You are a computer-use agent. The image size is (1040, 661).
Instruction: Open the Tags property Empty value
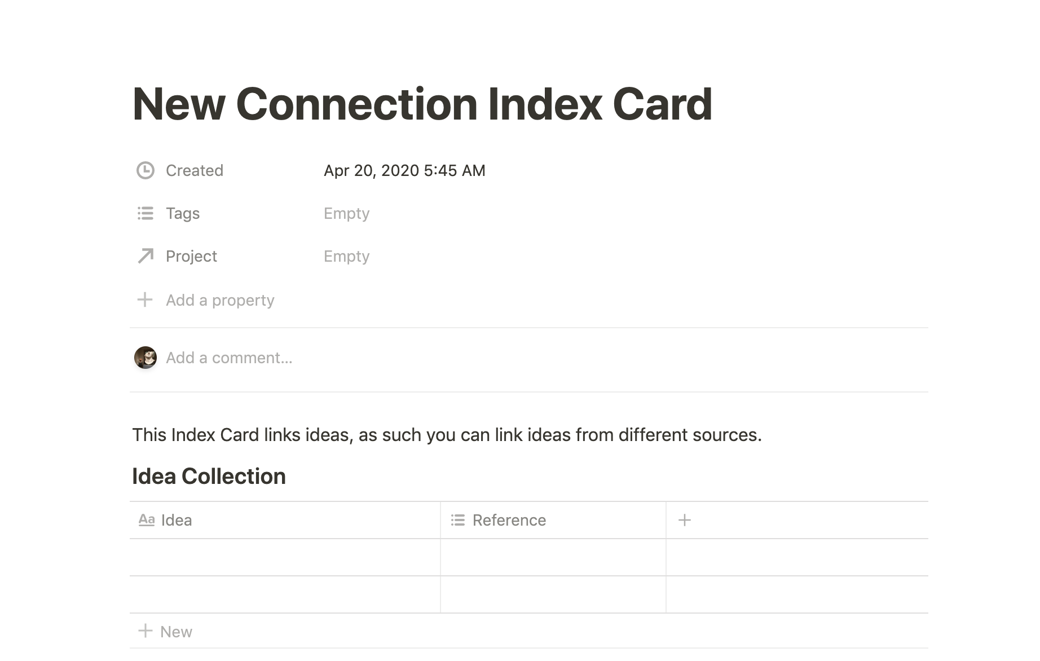346,213
